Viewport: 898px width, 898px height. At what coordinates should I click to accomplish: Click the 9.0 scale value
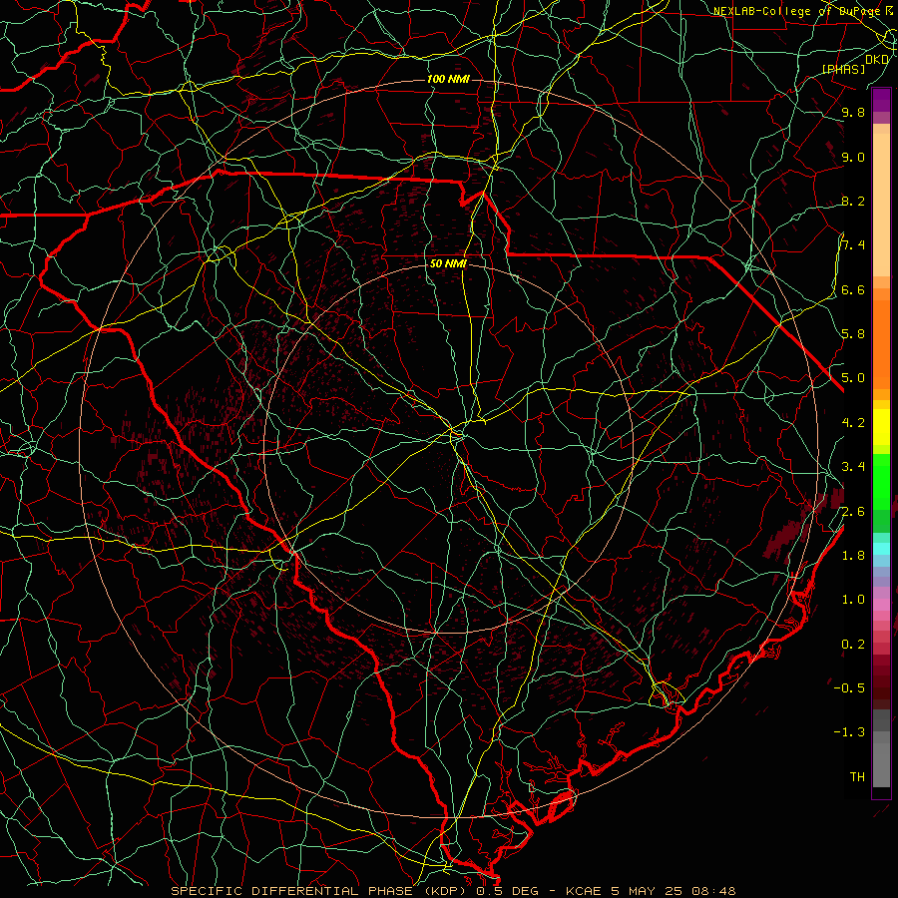(x=853, y=157)
